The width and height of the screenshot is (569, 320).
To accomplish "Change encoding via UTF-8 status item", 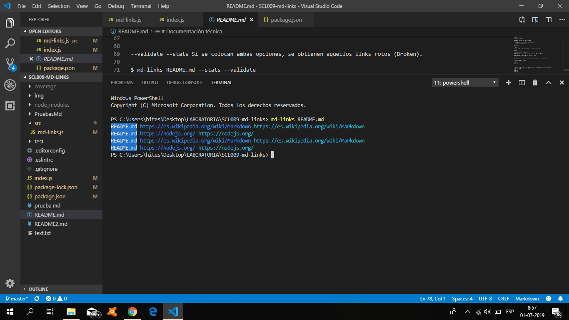I will click(485, 299).
